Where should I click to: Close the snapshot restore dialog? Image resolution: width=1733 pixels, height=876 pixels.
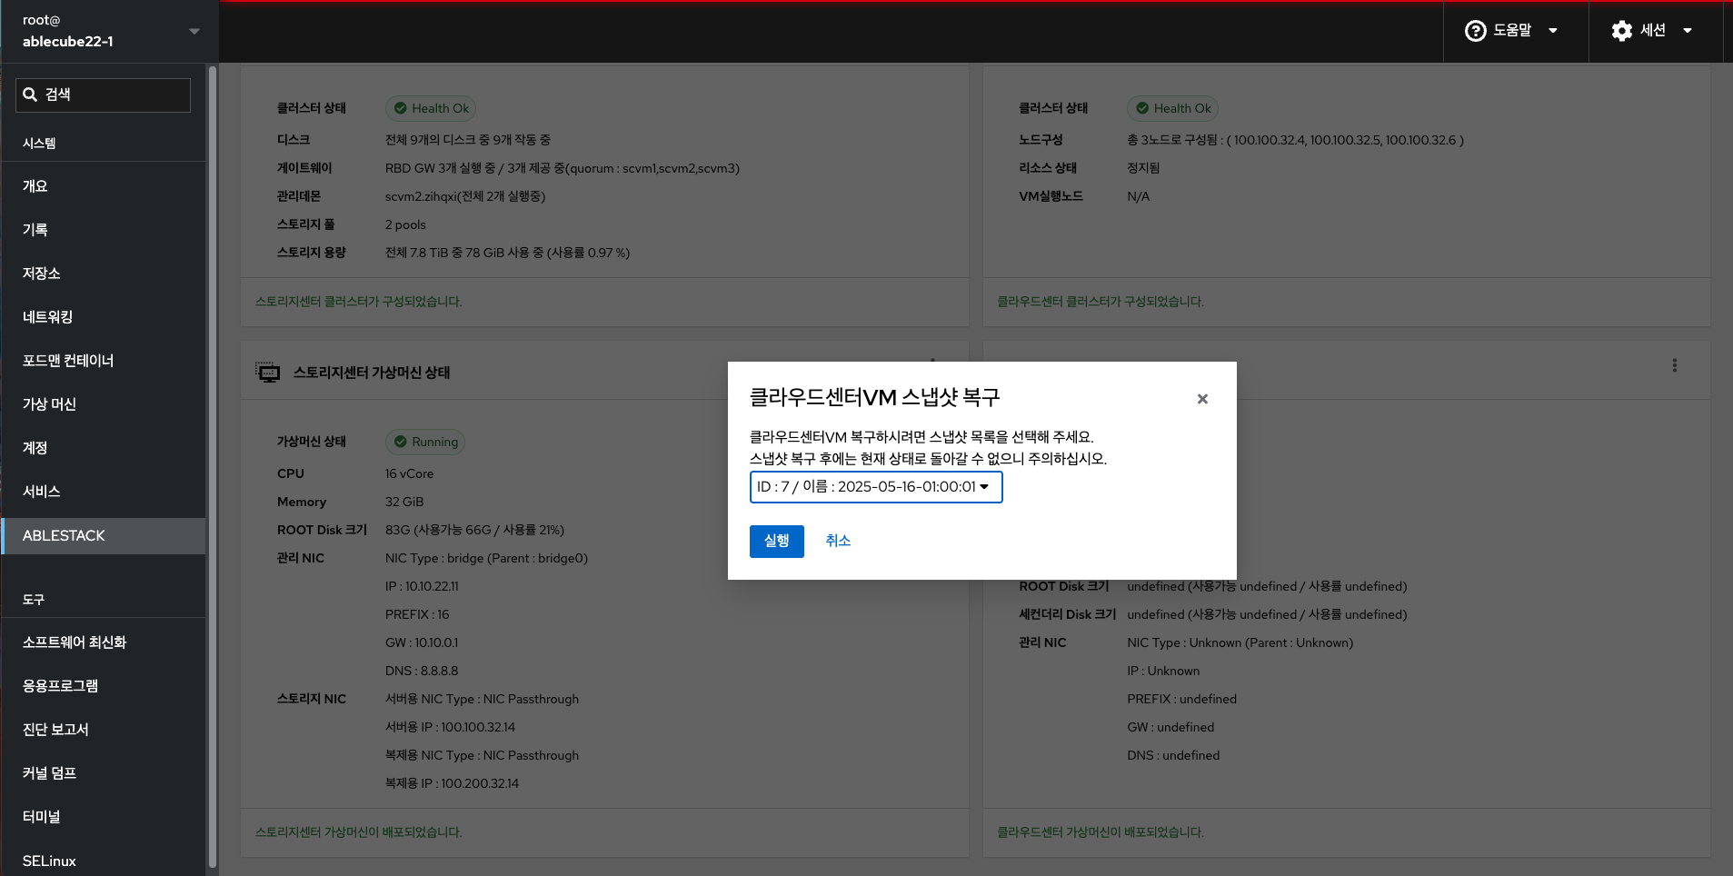click(1202, 399)
